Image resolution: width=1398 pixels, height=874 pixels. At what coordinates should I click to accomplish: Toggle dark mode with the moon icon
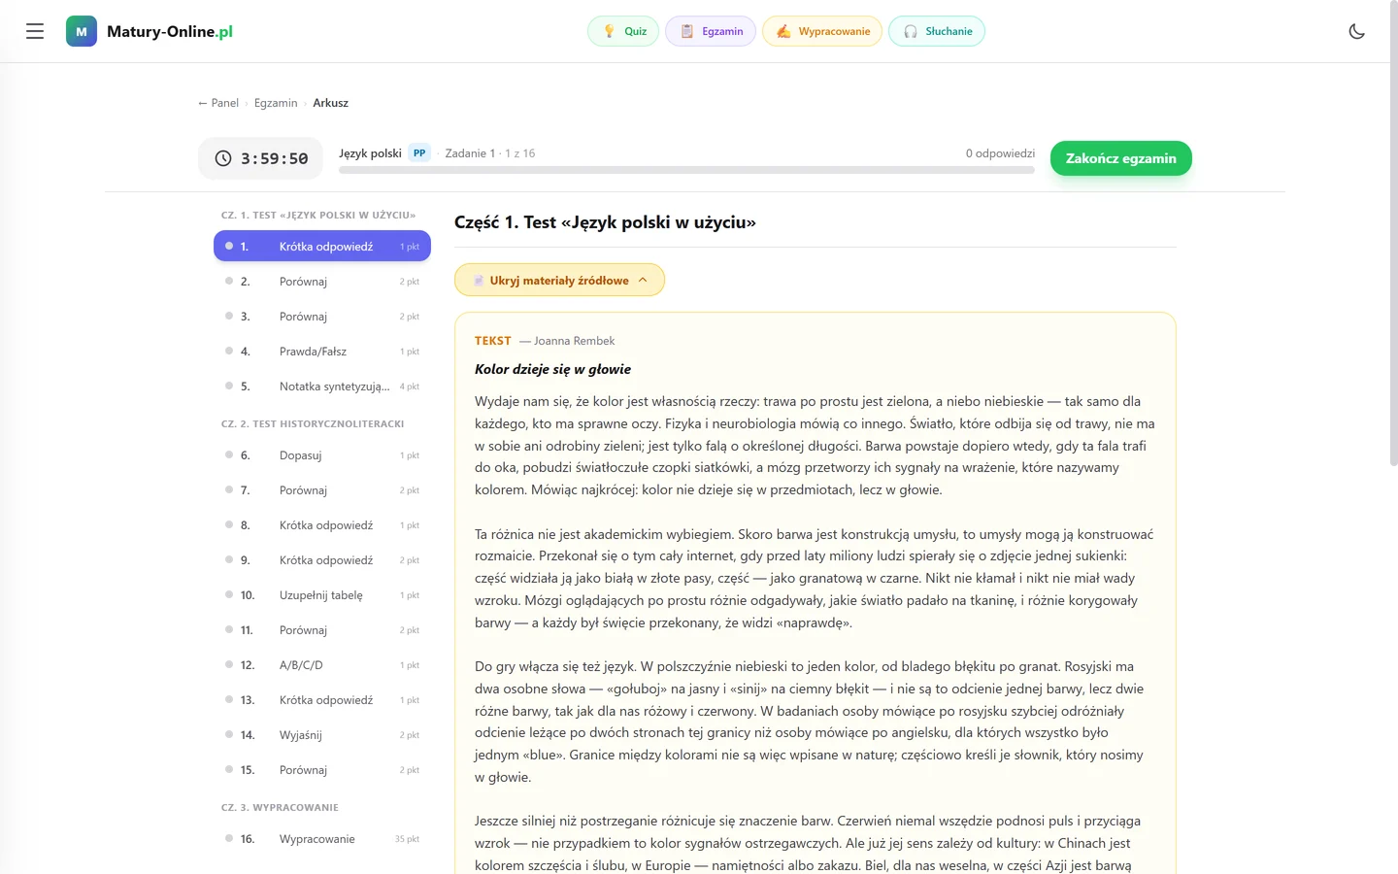pyautogui.click(x=1357, y=31)
